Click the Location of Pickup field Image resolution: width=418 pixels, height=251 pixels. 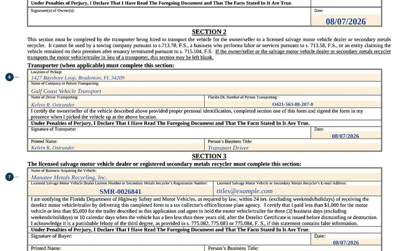coord(205,78)
